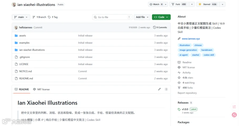Click the LICENSE file icon
Image resolution: width=239 pixels, height=126 pixels.
tap(16, 64)
